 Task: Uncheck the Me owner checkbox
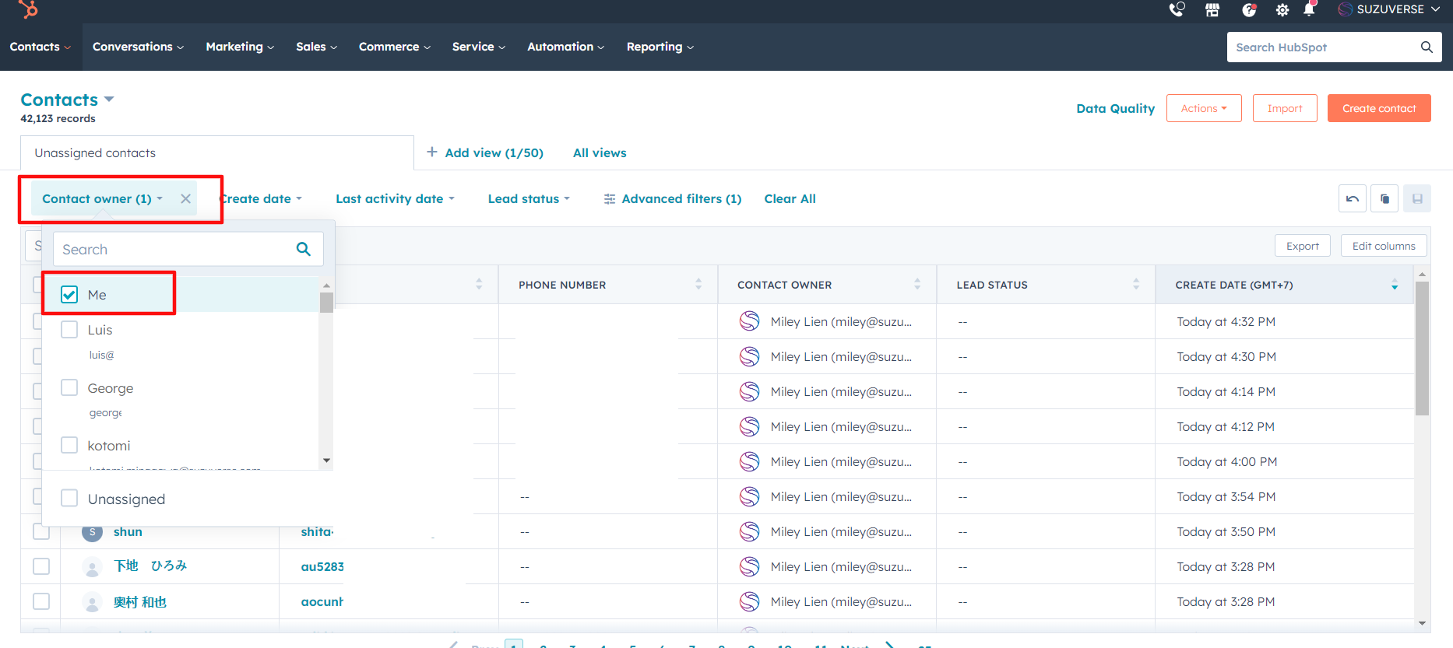[69, 295]
